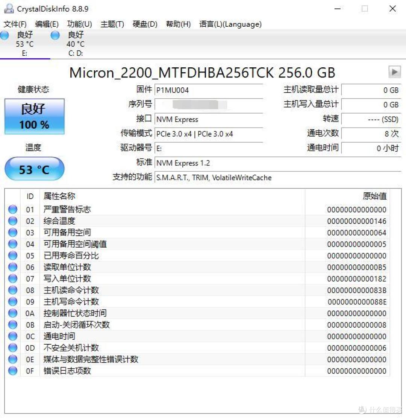Image resolution: width=406 pixels, height=418 pixels.
Task: Click raw value 0000000000146
Action: pyautogui.click(x=357, y=221)
